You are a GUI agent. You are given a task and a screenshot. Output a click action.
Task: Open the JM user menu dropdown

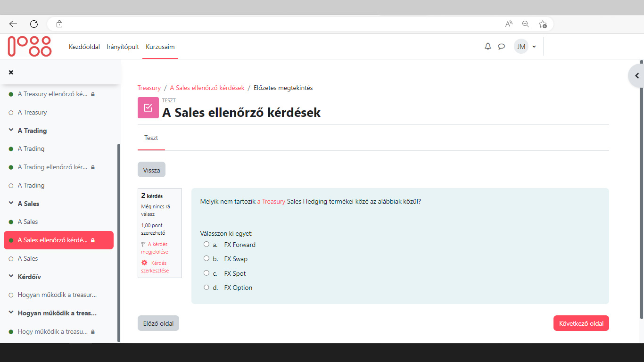click(525, 47)
